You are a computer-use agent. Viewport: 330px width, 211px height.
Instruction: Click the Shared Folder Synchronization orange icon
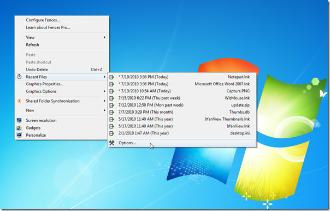pos(19,101)
